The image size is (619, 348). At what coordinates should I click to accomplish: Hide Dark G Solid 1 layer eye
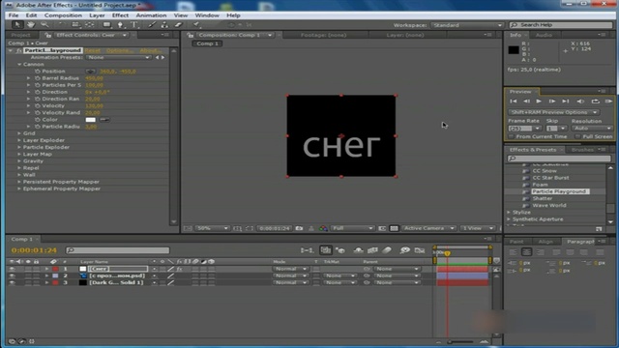pyautogui.click(x=13, y=282)
